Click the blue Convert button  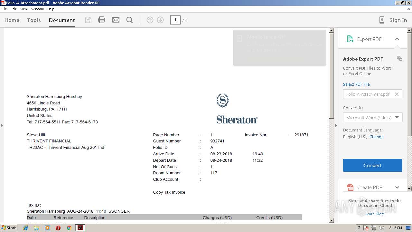pyautogui.click(x=372, y=165)
